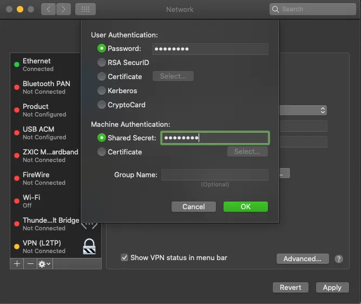Select Thunde...lt Bridge service
Image resolution: width=361 pixels, height=304 pixels.
click(x=45, y=224)
